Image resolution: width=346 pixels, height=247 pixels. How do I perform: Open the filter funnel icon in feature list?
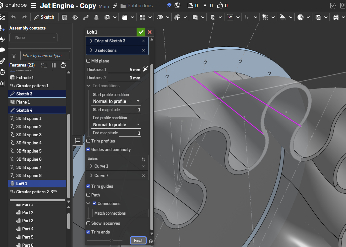pos(14,56)
